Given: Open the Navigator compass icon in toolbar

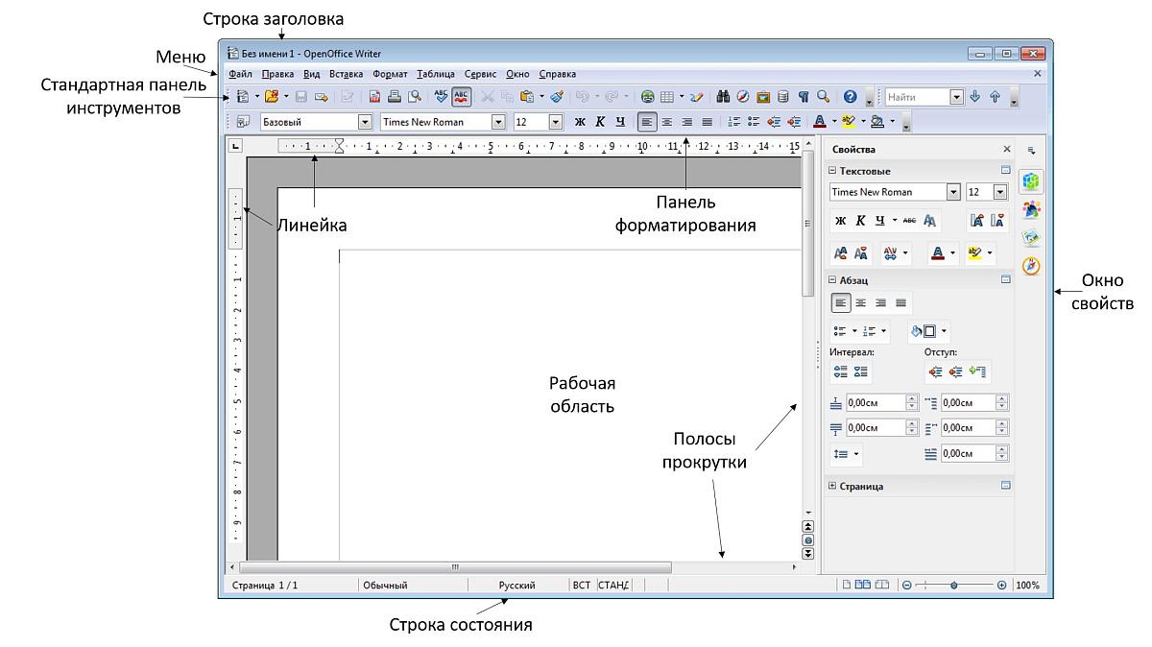Looking at the screenshot, I should coord(744,97).
